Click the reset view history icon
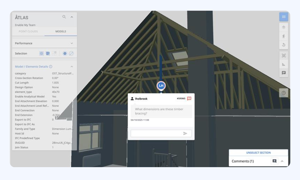The height and width of the screenshot is (180, 300). (x=284, y=45)
